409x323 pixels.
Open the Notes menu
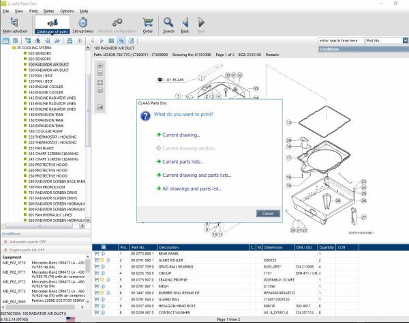tap(48, 11)
